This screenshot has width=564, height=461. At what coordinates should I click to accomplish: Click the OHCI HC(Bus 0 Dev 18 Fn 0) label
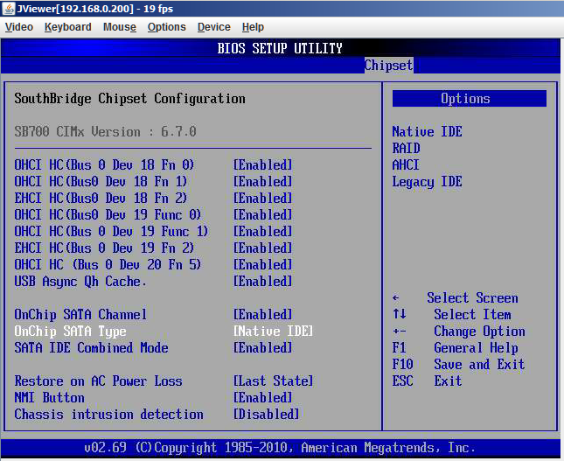click(x=104, y=165)
